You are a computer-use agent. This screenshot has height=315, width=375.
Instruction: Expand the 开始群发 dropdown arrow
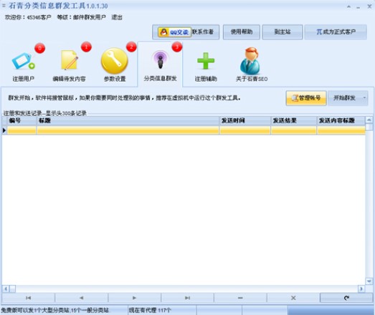click(x=364, y=98)
